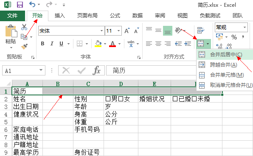253x156 pixels.
Task: Open the font size 11 dropdown
Action: point(118,31)
